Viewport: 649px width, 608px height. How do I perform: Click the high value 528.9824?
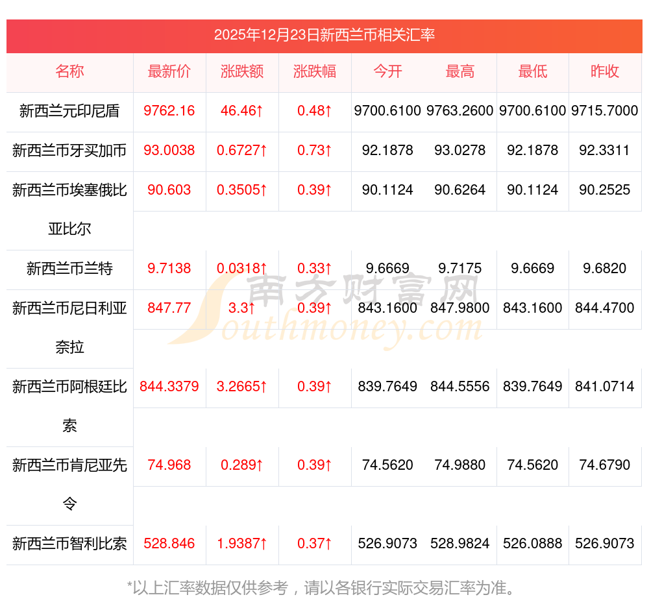460,543
